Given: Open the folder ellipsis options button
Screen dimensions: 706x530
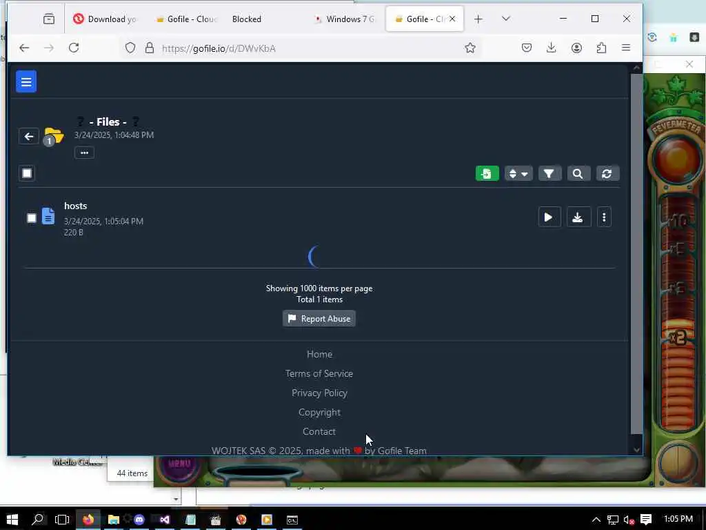Looking at the screenshot, I should [84, 153].
